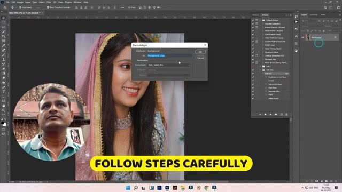Screen dimensions: 342x192
Task: Select the Brush tool
Action: pos(4,55)
